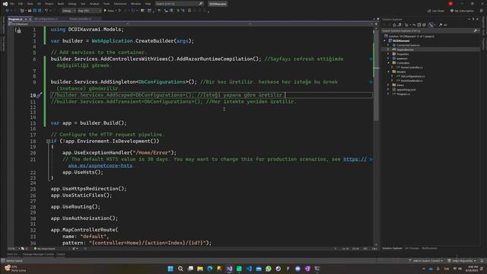Follow the aka.ms/aspnetcore-hsts link
This screenshot has height=274, width=487.
coord(100,166)
